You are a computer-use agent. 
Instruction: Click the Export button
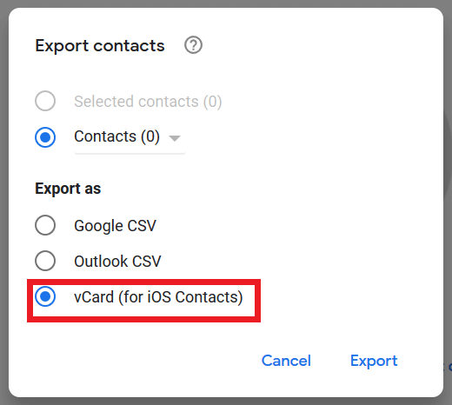pos(374,361)
